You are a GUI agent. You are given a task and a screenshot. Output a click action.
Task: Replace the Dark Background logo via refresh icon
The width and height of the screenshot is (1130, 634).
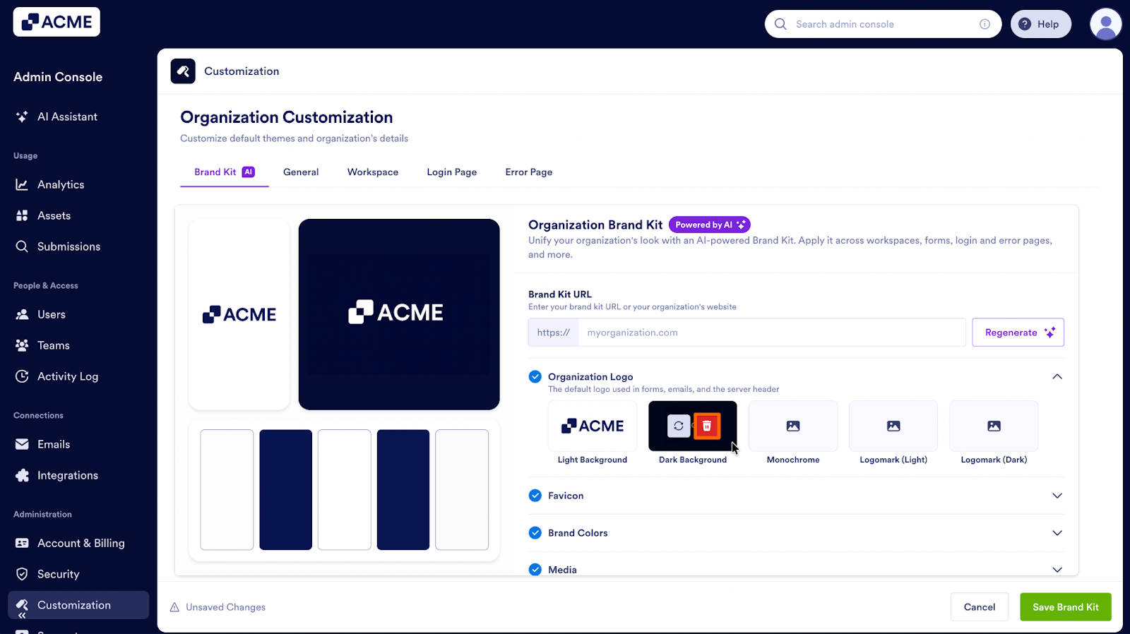[x=679, y=426]
